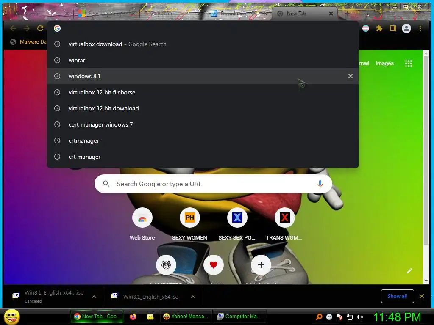Viewport: 434px width, 325px height.
Task: Select the virtualbox download suggestion
Action: pyautogui.click(x=203, y=44)
